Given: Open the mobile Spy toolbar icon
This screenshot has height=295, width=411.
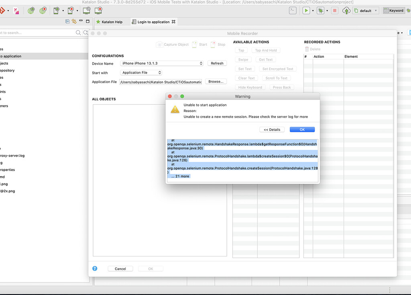Looking at the screenshot, I should click(x=71, y=10).
